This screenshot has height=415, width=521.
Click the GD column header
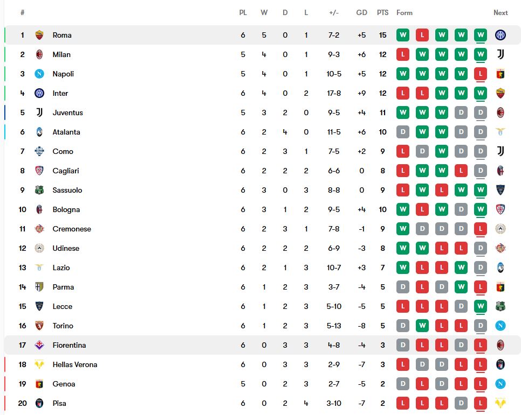(x=361, y=12)
